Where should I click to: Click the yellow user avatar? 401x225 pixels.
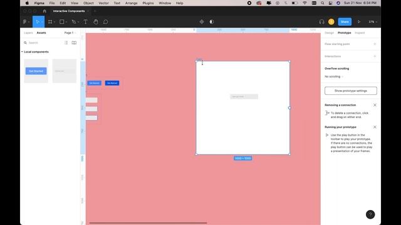click(331, 22)
